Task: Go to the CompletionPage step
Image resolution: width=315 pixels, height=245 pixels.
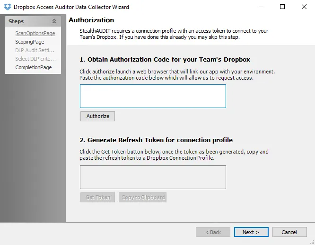Action: 34,67
